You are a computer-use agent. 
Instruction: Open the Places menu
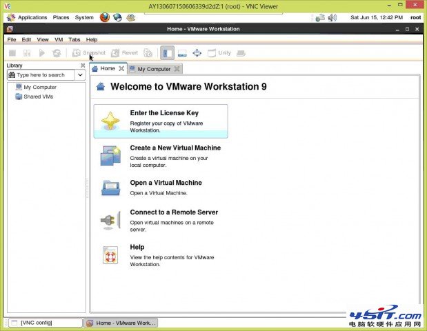[61, 18]
